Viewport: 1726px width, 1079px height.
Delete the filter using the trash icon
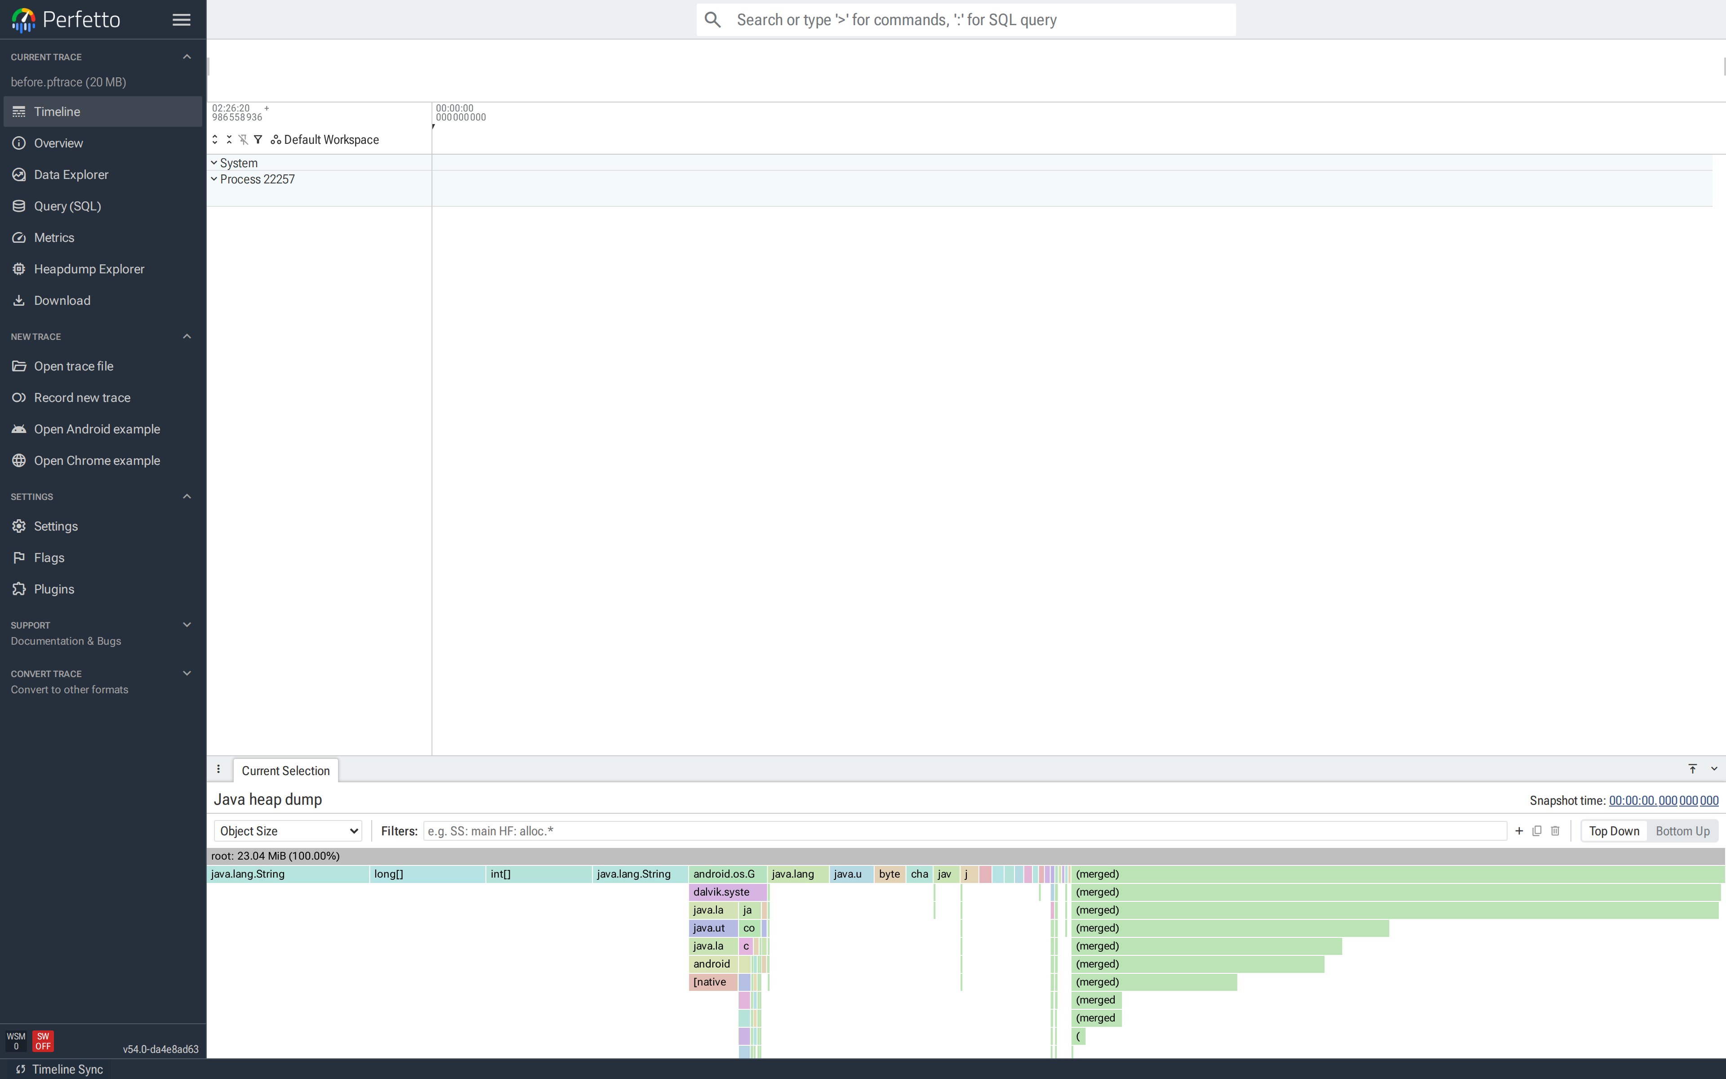[1556, 831]
